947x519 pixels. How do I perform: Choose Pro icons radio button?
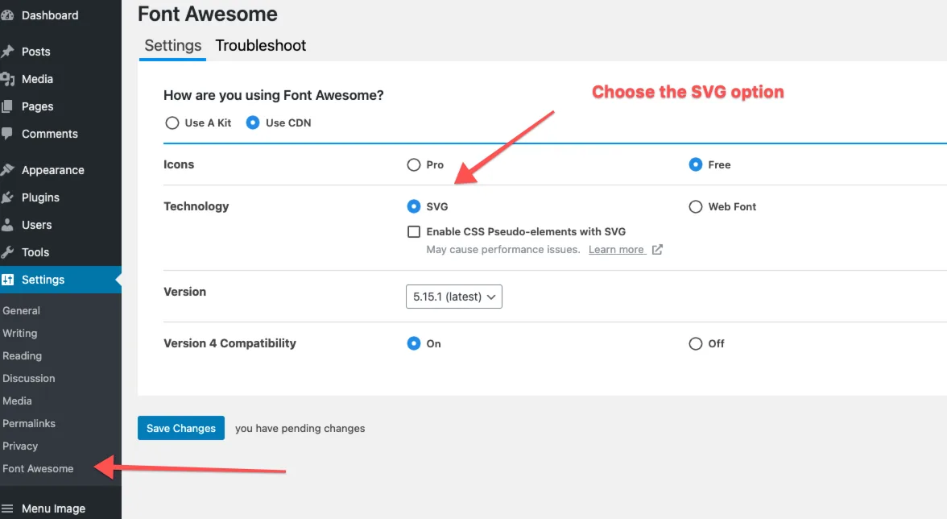(414, 165)
